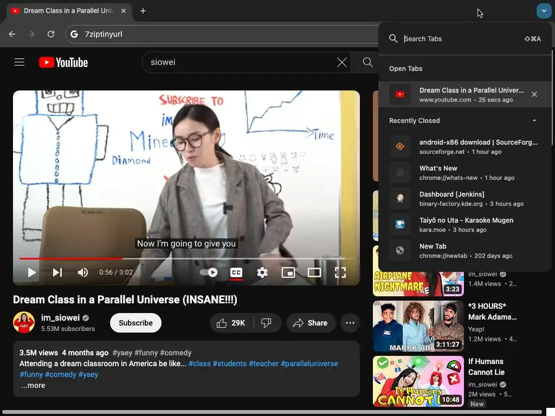Open the 3 HOURS Mark Adams thumbnail

(418, 326)
